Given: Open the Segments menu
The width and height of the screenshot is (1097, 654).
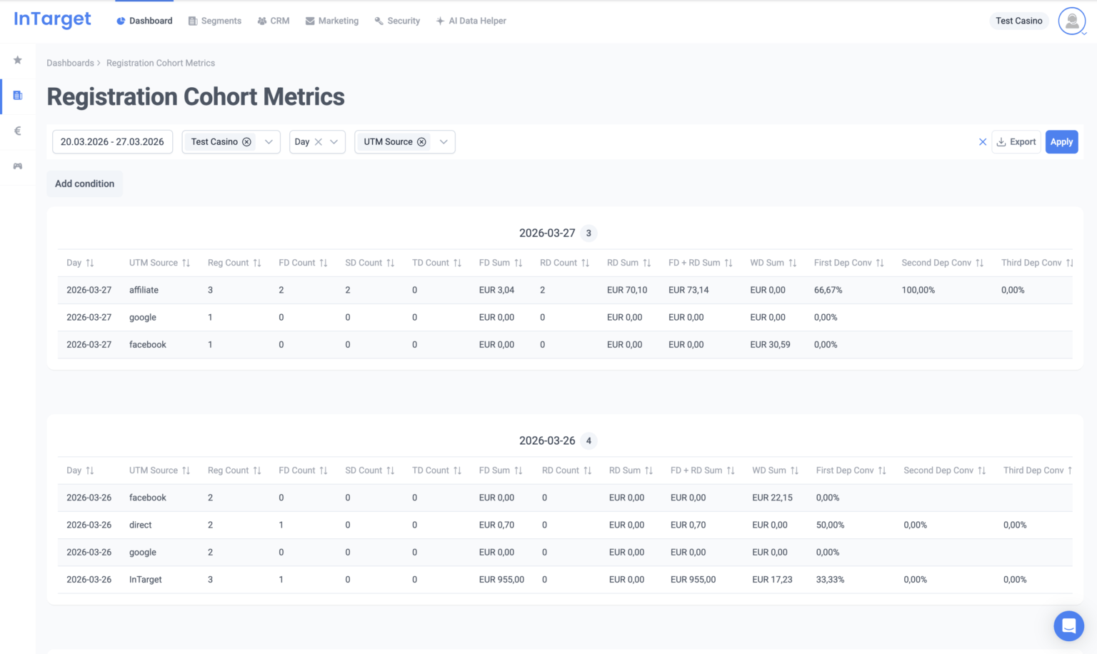Looking at the screenshot, I should tap(214, 21).
